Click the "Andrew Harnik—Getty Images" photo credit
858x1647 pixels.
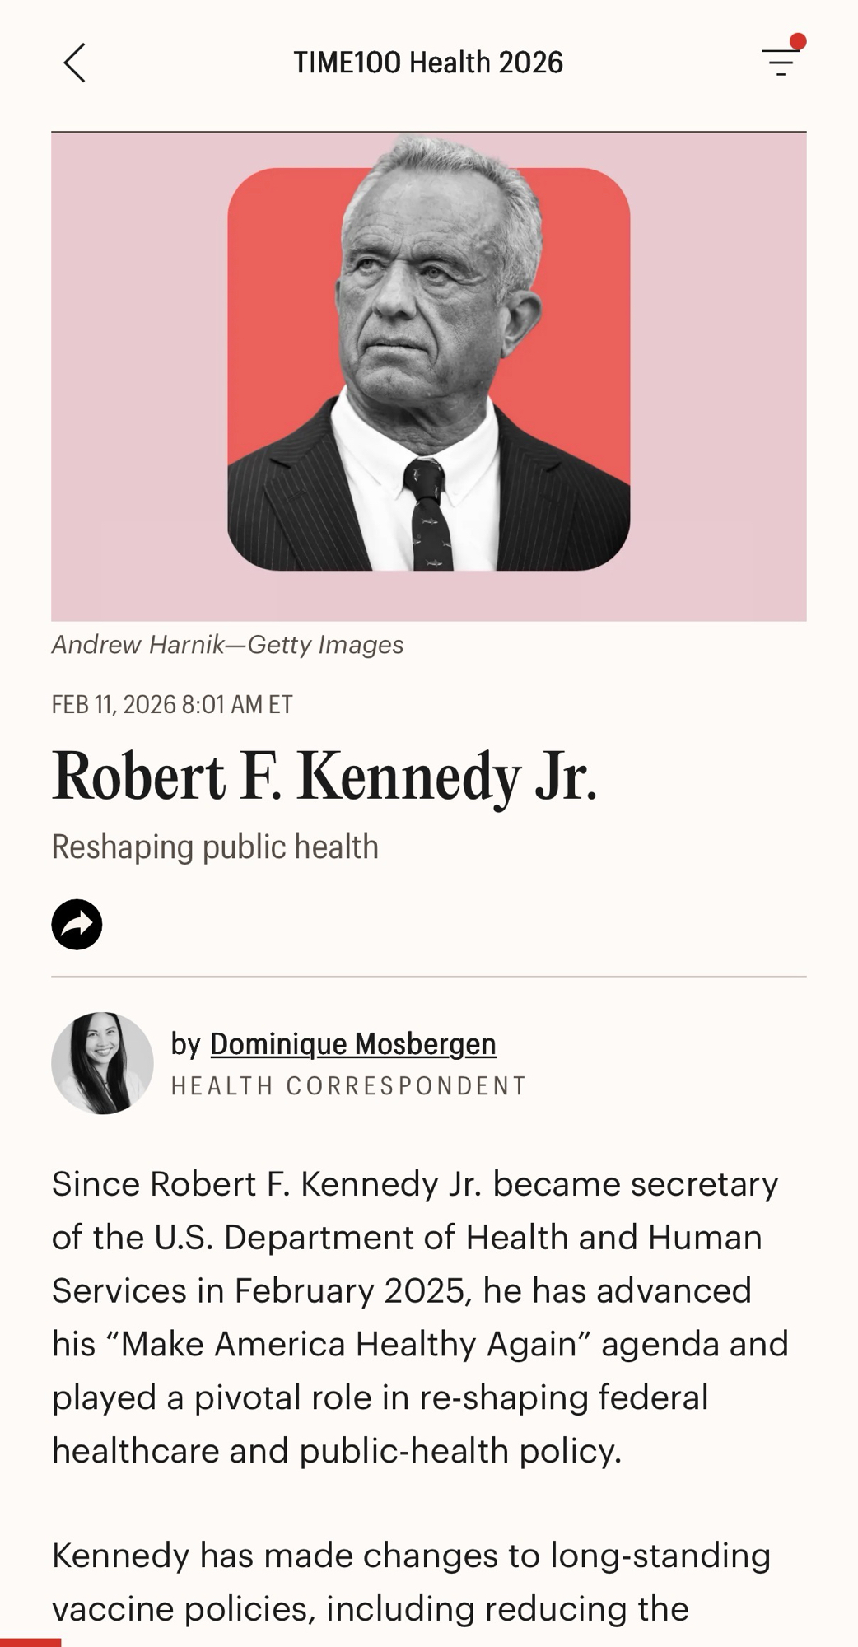[227, 644]
